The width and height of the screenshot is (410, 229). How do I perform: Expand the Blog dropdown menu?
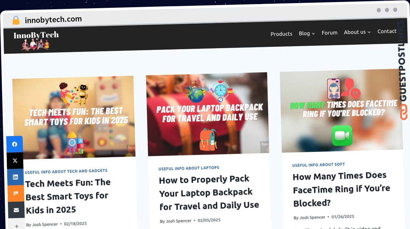[306, 33]
